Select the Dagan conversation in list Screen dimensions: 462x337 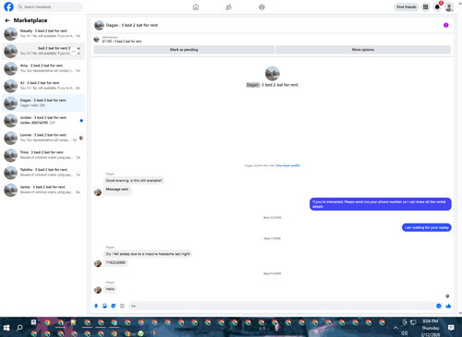coord(43,103)
